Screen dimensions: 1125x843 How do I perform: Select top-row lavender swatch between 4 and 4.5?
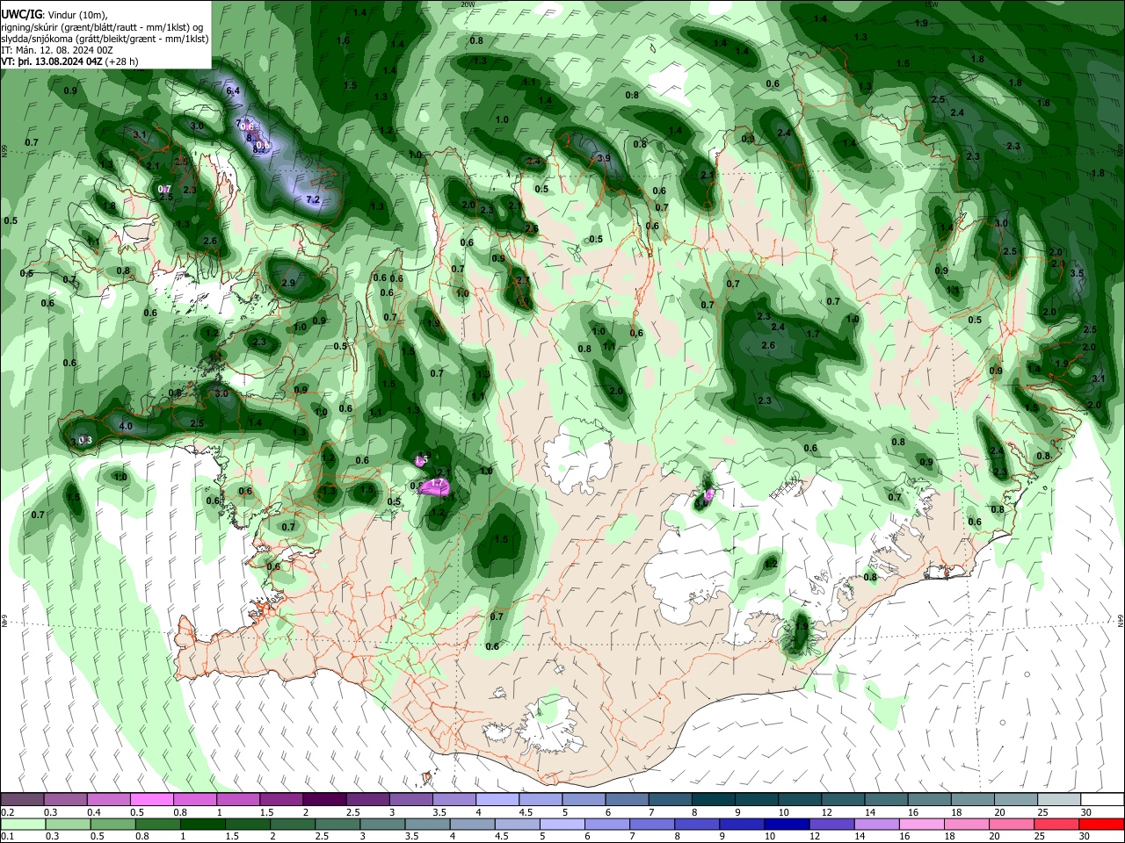(x=496, y=799)
